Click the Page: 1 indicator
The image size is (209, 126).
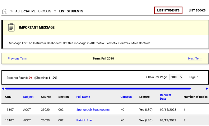tap(193, 77)
